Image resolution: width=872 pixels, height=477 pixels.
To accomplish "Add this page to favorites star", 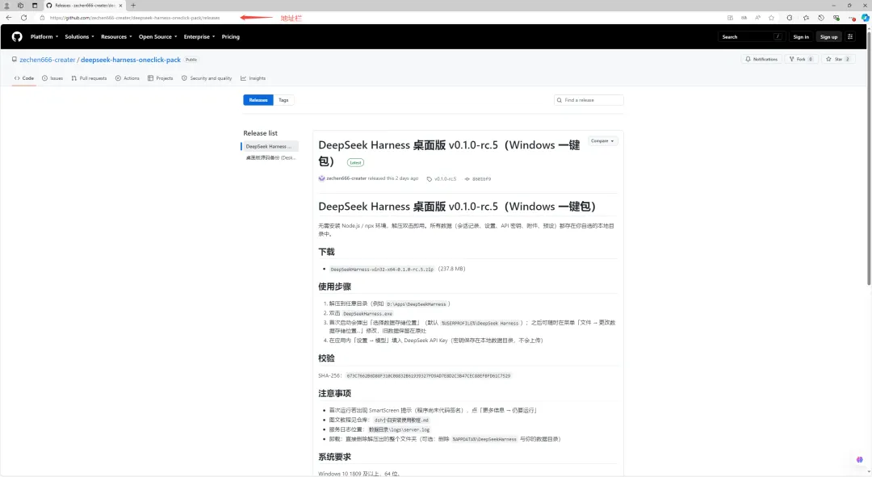I will point(771,18).
